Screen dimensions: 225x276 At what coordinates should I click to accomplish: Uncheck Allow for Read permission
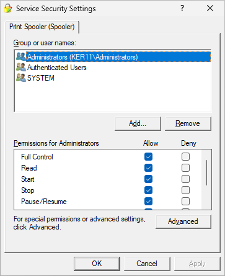[x=148, y=168]
